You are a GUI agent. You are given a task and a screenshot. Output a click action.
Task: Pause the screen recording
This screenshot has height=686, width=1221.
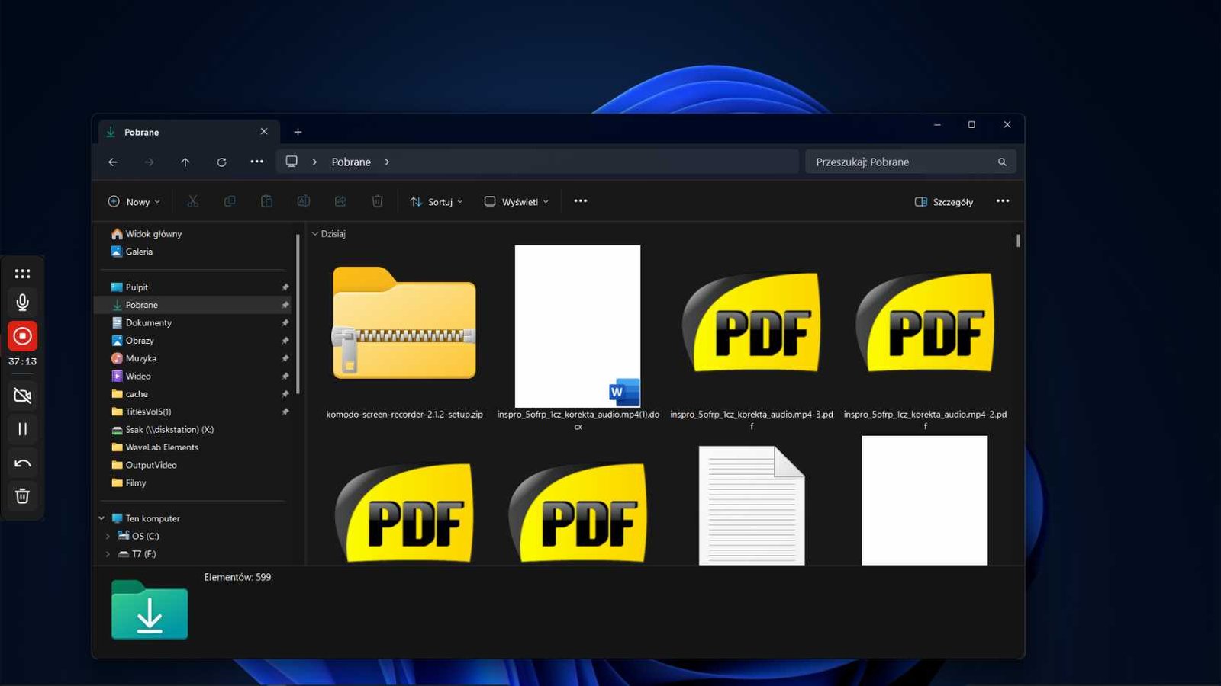(x=22, y=429)
